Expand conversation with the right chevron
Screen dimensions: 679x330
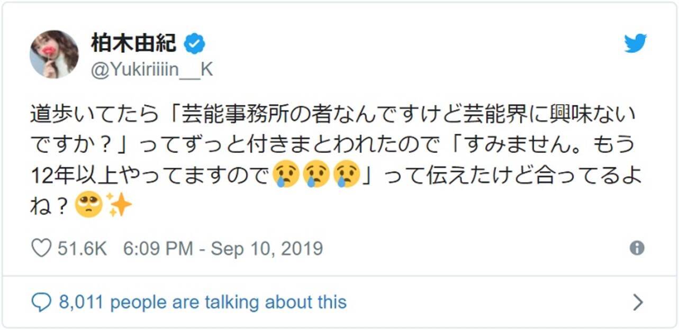point(638,302)
